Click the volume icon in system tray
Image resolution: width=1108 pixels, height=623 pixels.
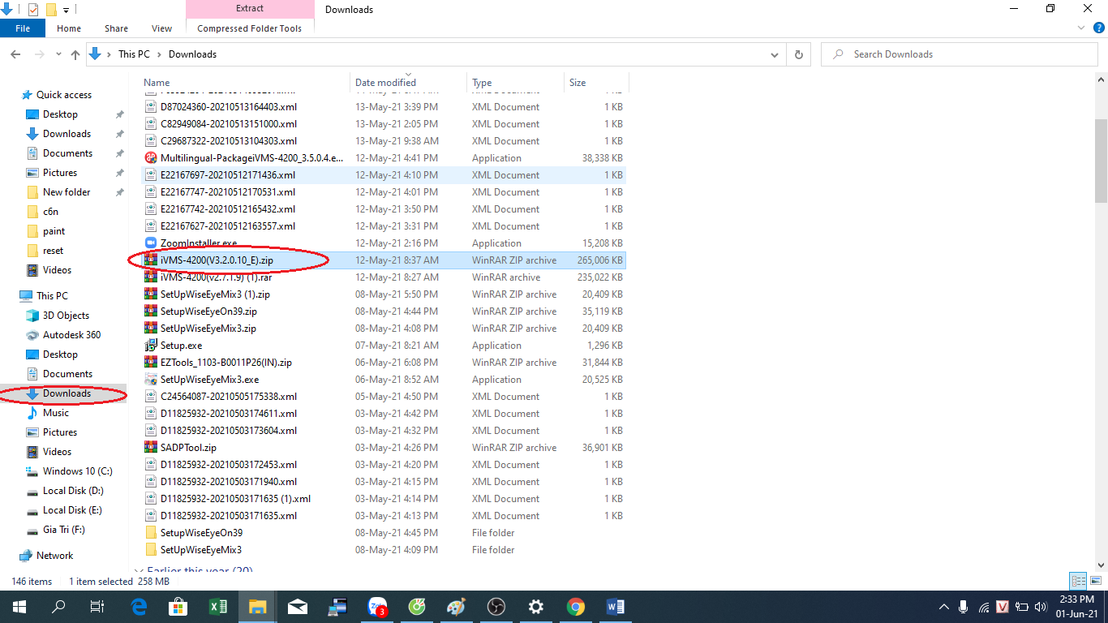point(1041,607)
